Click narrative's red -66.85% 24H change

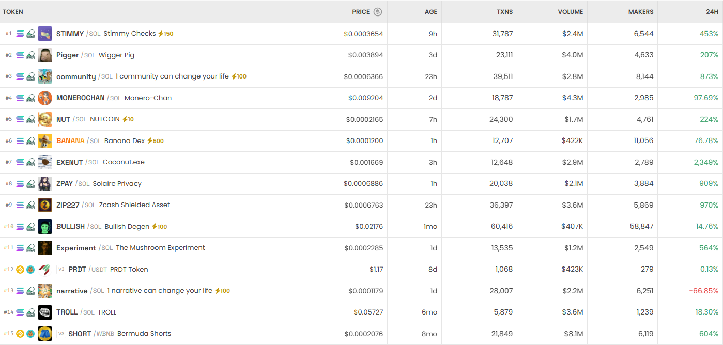point(703,291)
